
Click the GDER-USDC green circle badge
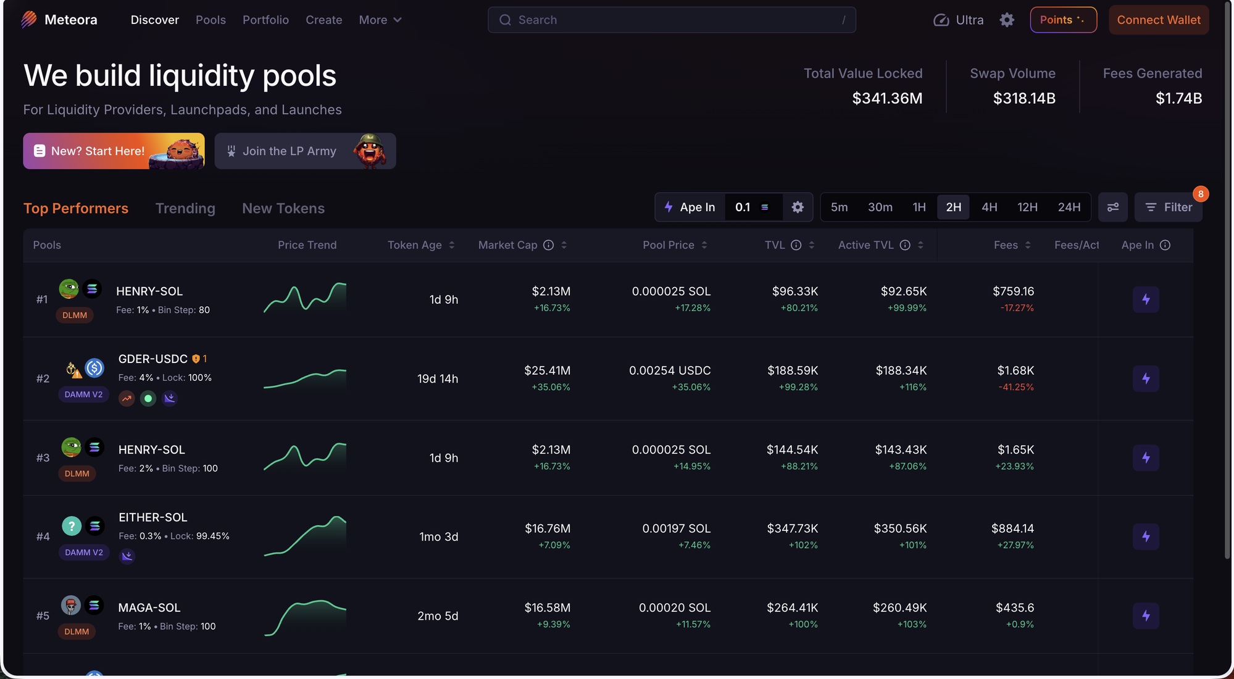148,398
